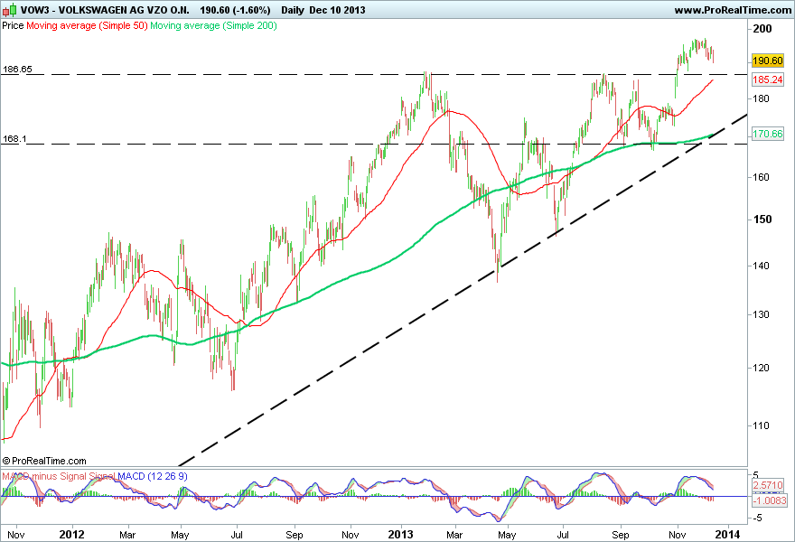
Task: Click the 186.65 resistance level label
Action: pyautogui.click(x=18, y=69)
